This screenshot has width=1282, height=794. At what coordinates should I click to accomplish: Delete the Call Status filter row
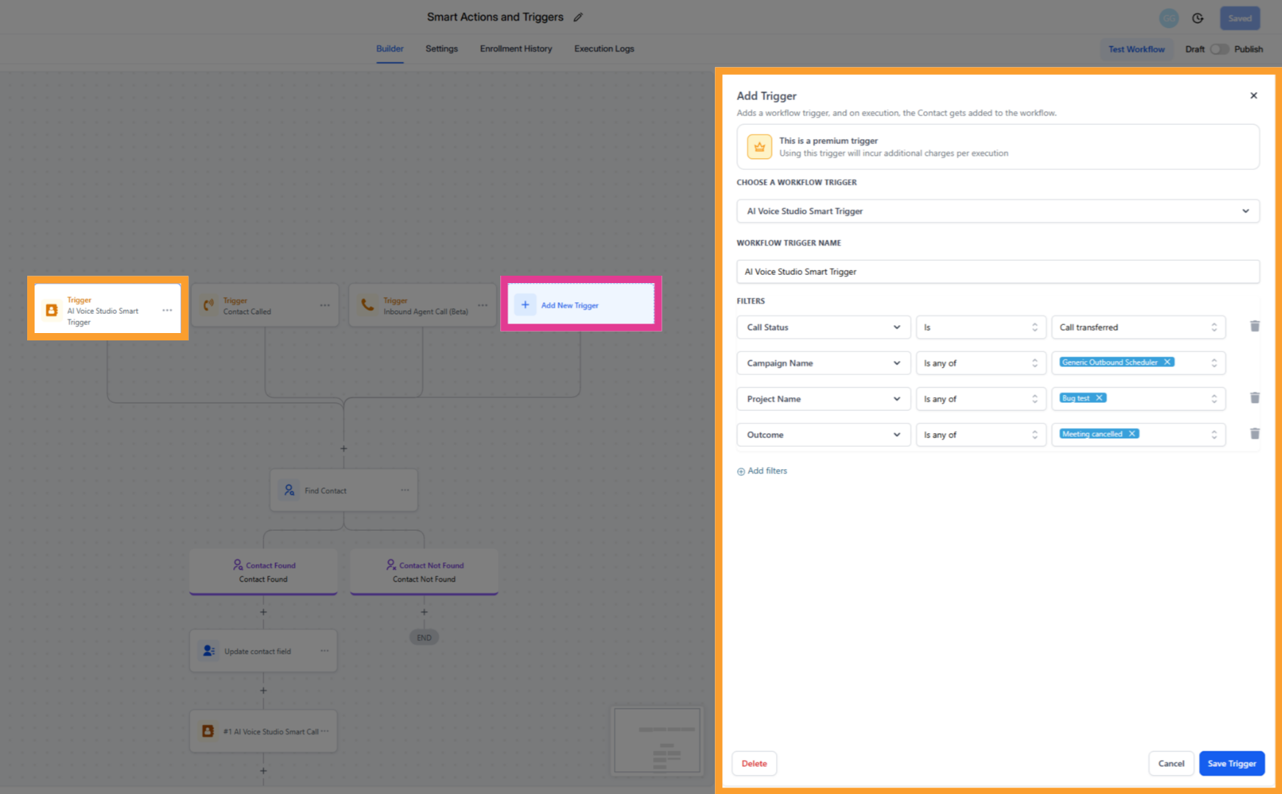pos(1255,326)
